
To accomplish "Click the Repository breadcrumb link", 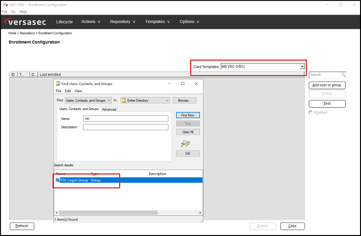I will [27, 33].
